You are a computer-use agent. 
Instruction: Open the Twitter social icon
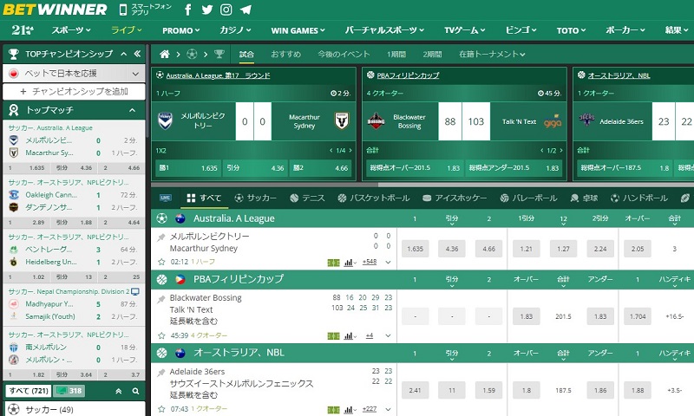pyautogui.click(x=207, y=10)
